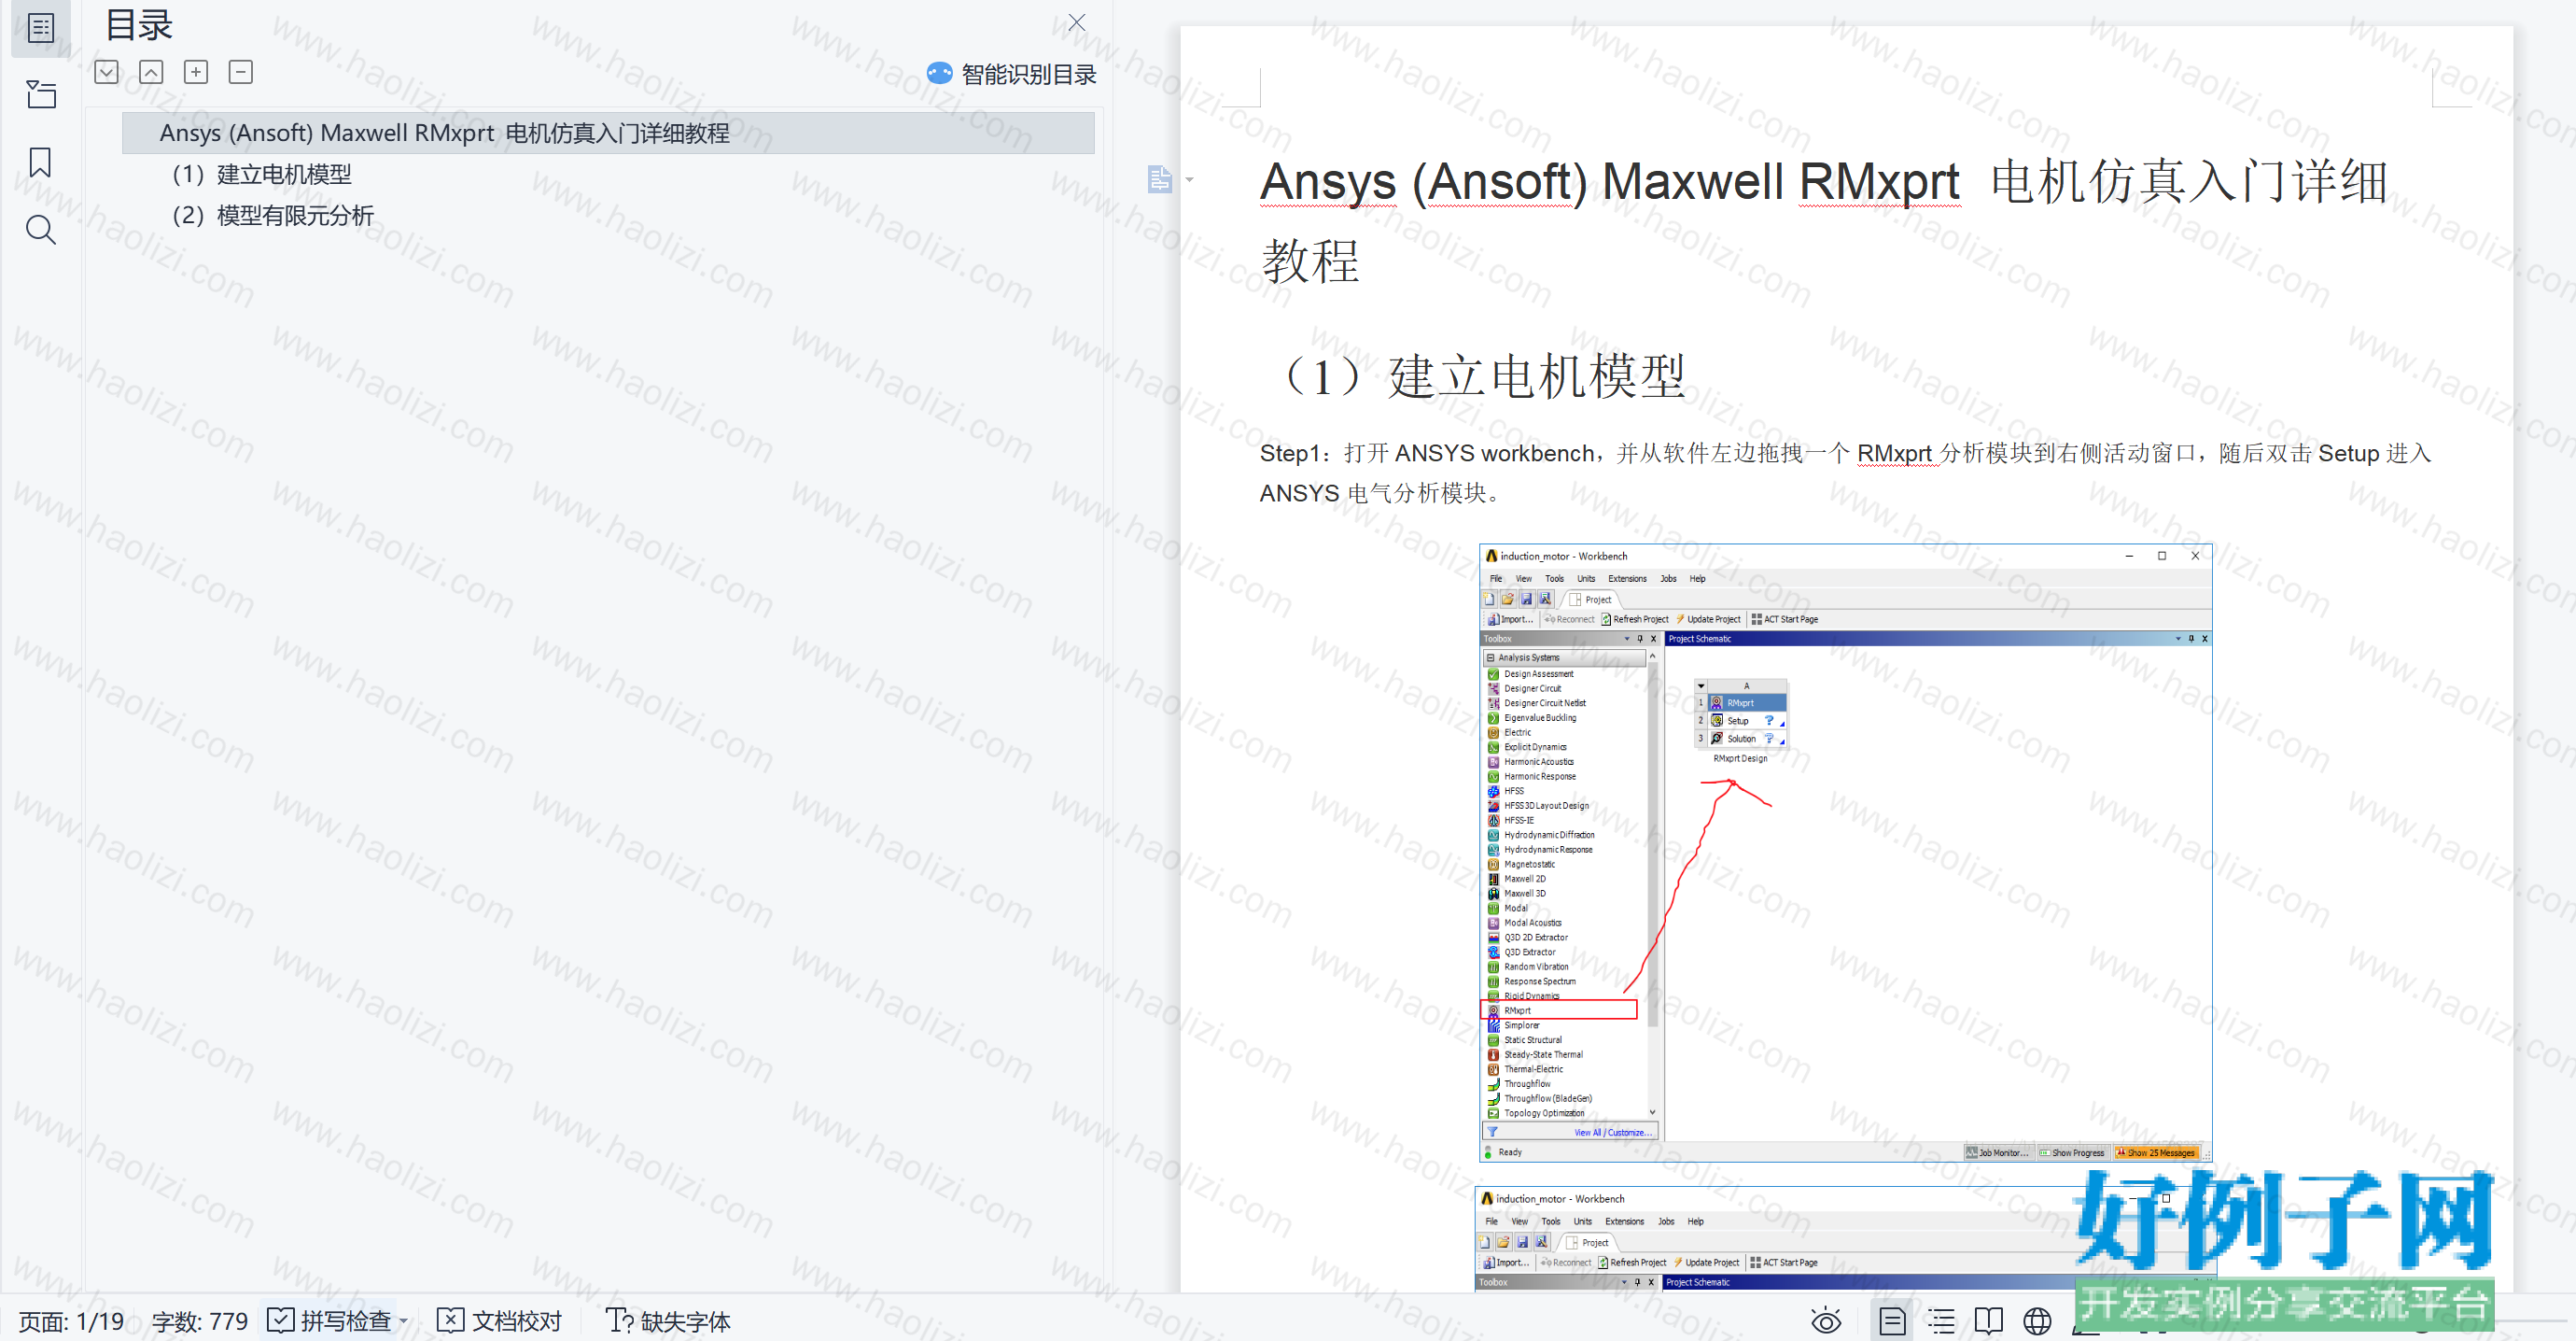Screen dimensions: 2576x1341
Task: Click the minus button to demote heading level
Action: point(241,72)
